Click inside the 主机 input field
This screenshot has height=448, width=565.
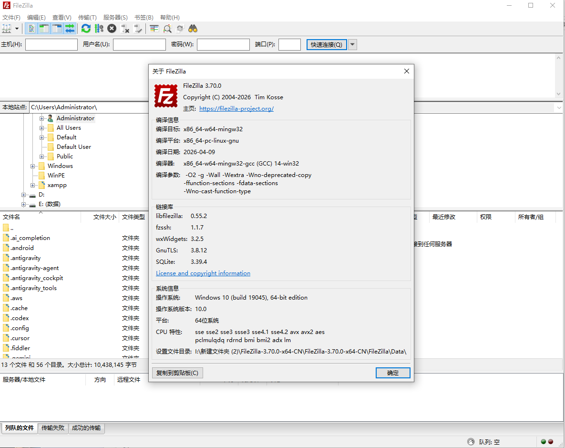click(51, 44)
